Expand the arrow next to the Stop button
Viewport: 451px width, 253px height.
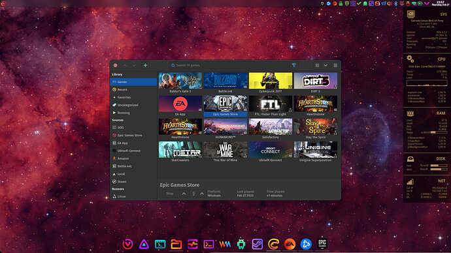184,194
